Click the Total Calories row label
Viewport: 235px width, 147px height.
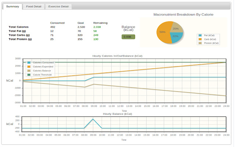pyautogui.click(x=19, y=27)
